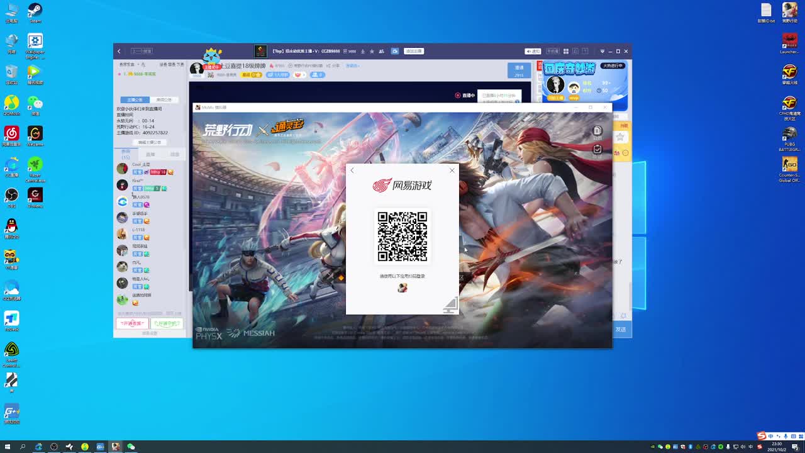This screenshot has height=453, width=805.
Task: Click the pink open-noble button
Action: coord(132,323)
